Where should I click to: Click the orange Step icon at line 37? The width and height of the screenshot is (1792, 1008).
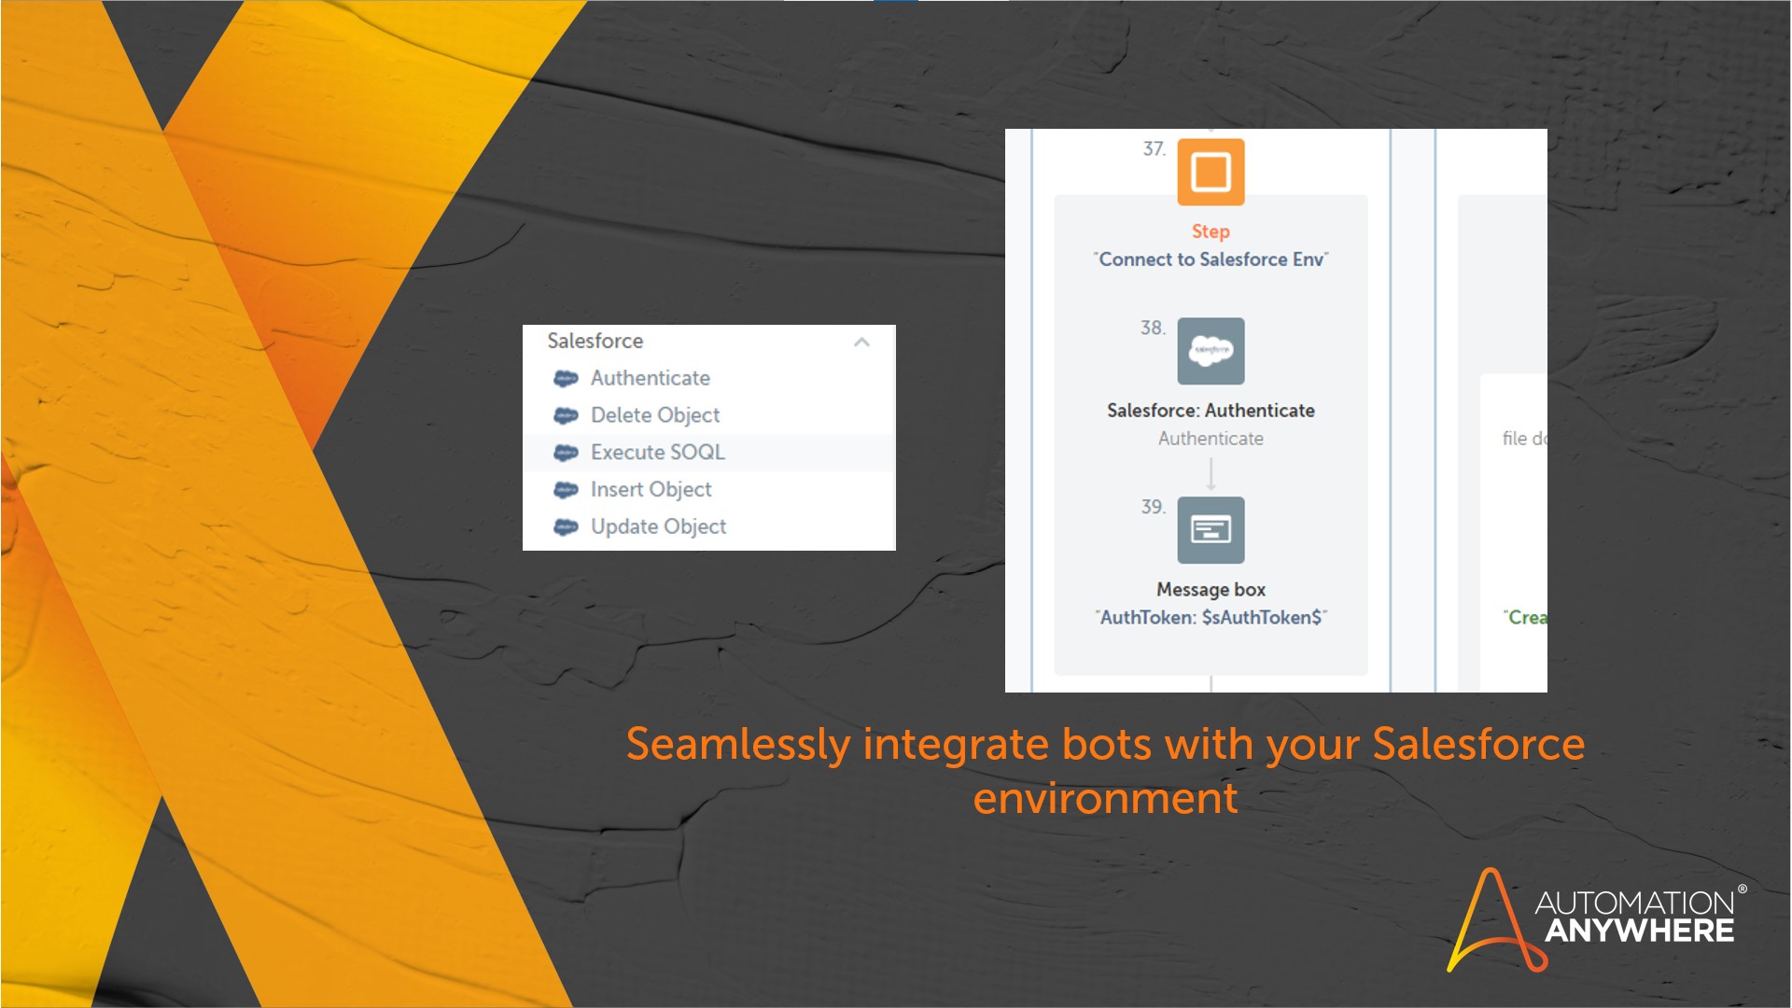click(x=1211, y=172)
